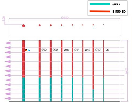Image resolution: width=132 pixels, height=105 pixels.
Task: Click the topmost purple support triangle
Action: (x=8, y=43)
